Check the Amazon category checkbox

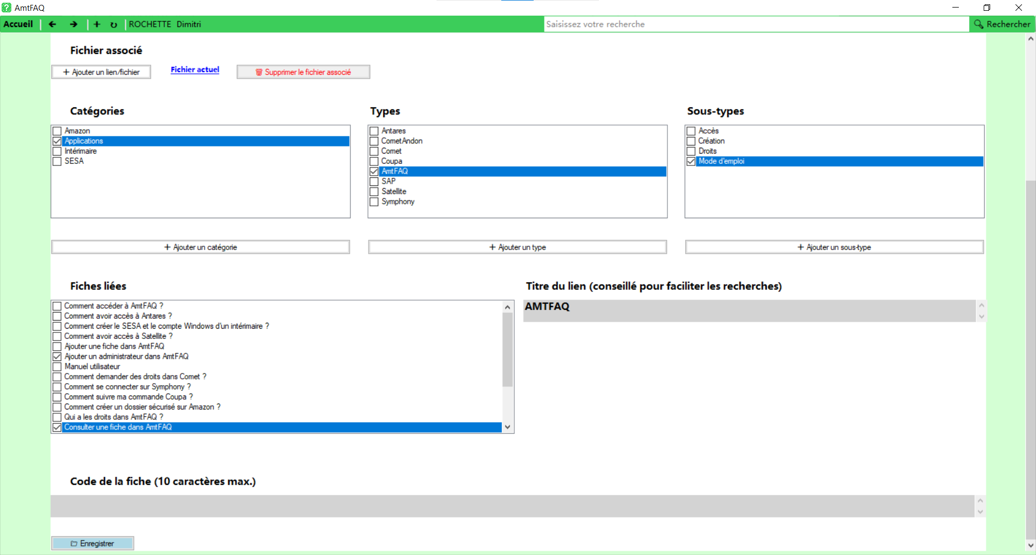pos(57,131)
